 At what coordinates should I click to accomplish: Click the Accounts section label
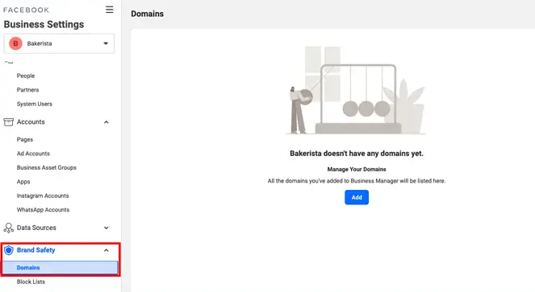click(31, 121)
